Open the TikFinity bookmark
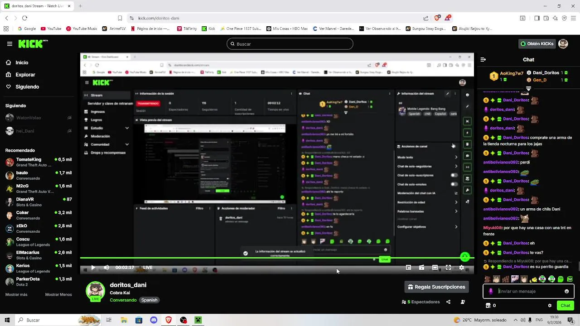The image size is (580, 326). point(187,29)
